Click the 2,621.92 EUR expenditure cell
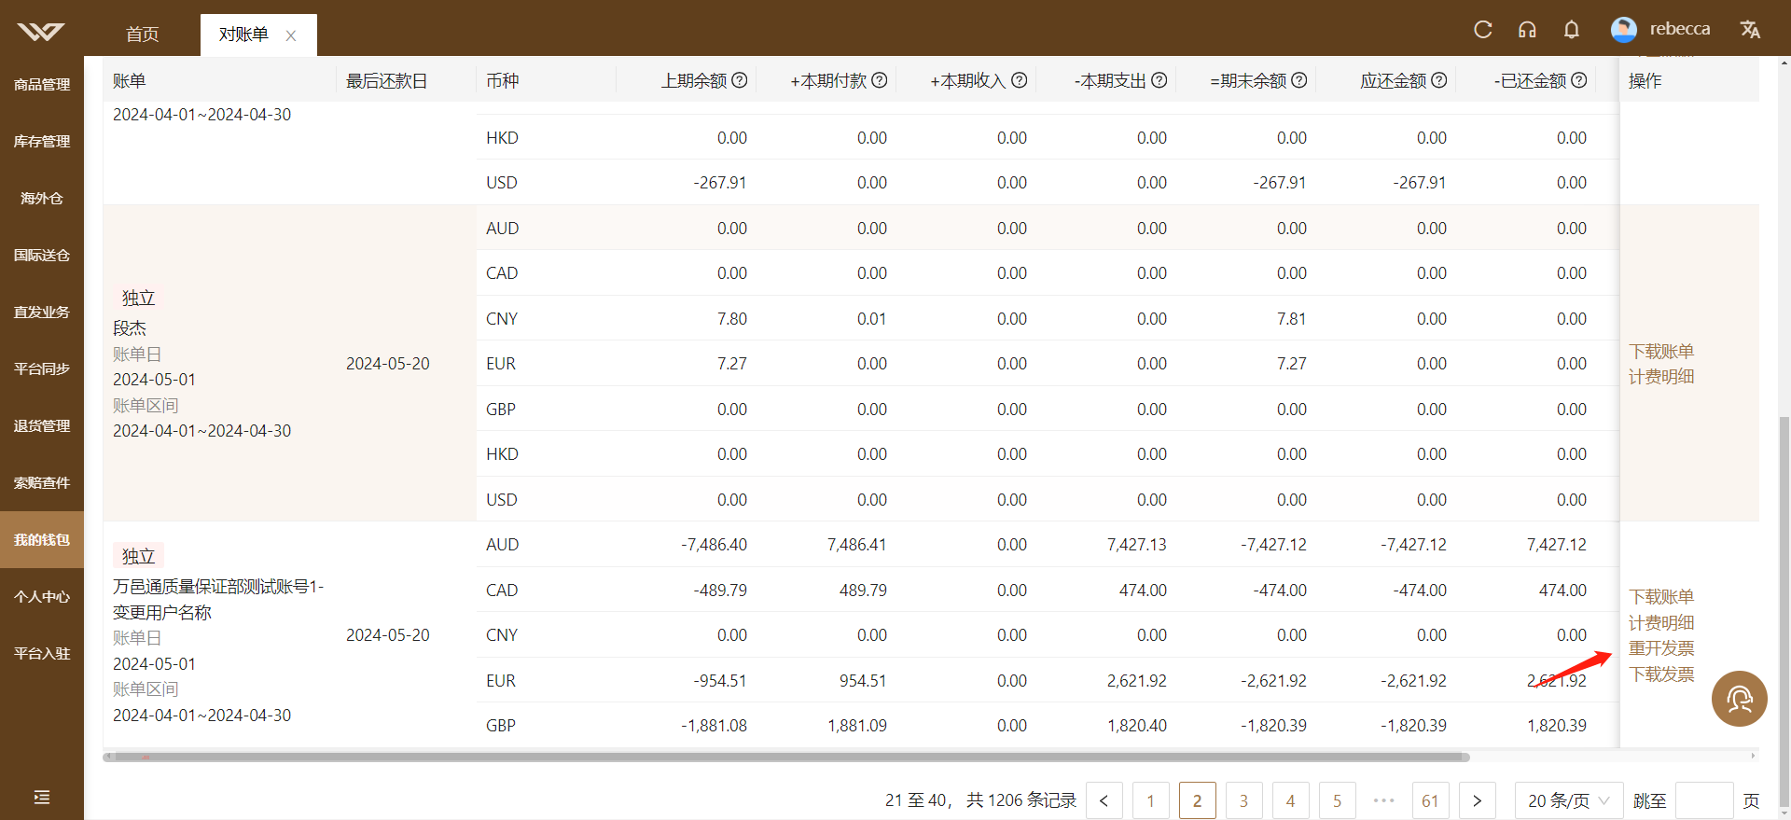This screenshot has width=1791, height=820. (x=1137, y=681)
